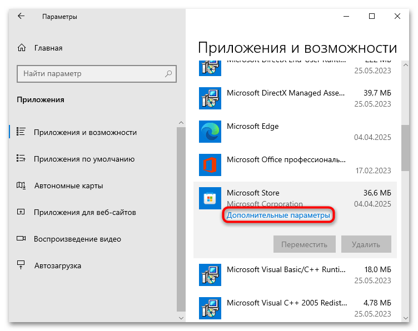Click the Microsoft Store bag icon
418x331 pixels.
click(210, 198)
